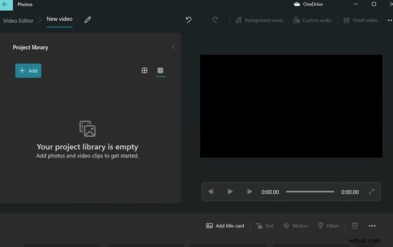This screenshot has height=247, width=393.
Task: Open Motion effects
Action: [x=295, y=226]
